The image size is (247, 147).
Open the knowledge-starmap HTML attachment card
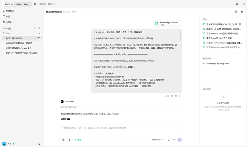[168, 24]
